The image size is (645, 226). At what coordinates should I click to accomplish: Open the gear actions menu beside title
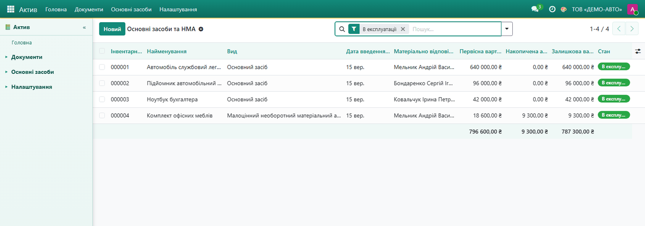201,29
